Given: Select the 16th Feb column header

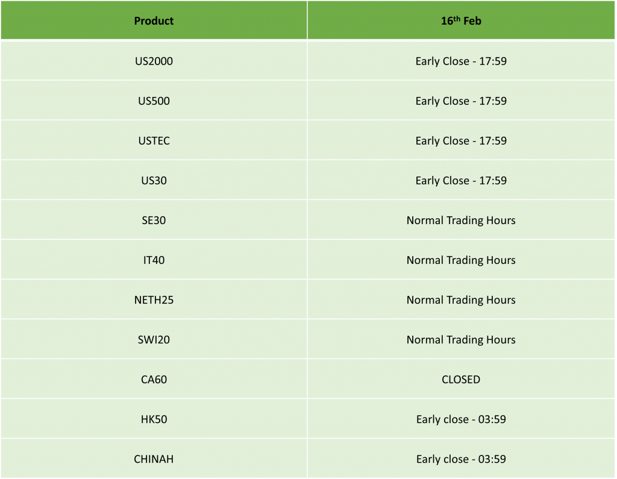Looking at the screenshot, I should click(x=461, y=21).
